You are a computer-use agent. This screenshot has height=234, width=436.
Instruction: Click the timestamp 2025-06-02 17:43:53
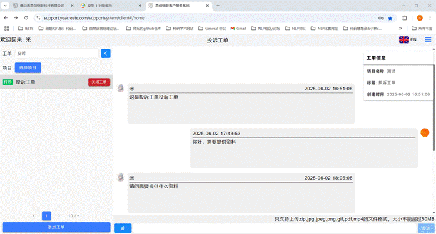[x=216, y=134]
